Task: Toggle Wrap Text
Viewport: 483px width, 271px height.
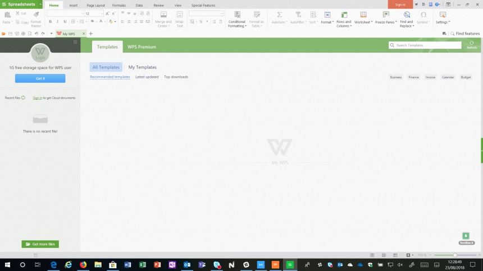Action: point(179,19)
